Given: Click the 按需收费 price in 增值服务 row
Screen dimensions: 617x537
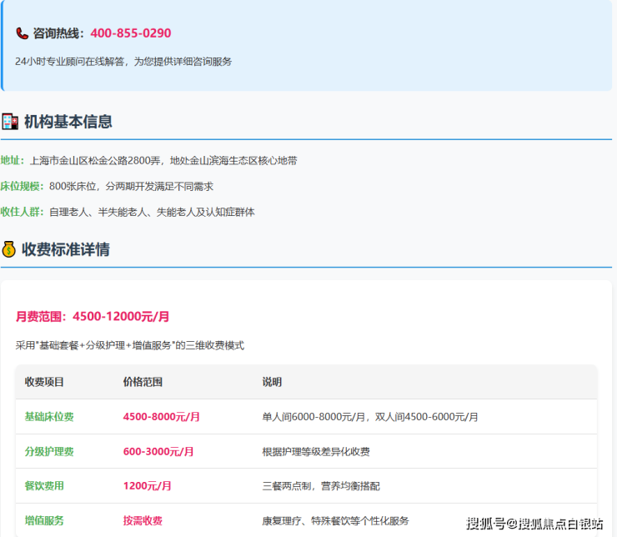Looking at the screenshot, I should point(143,520).
